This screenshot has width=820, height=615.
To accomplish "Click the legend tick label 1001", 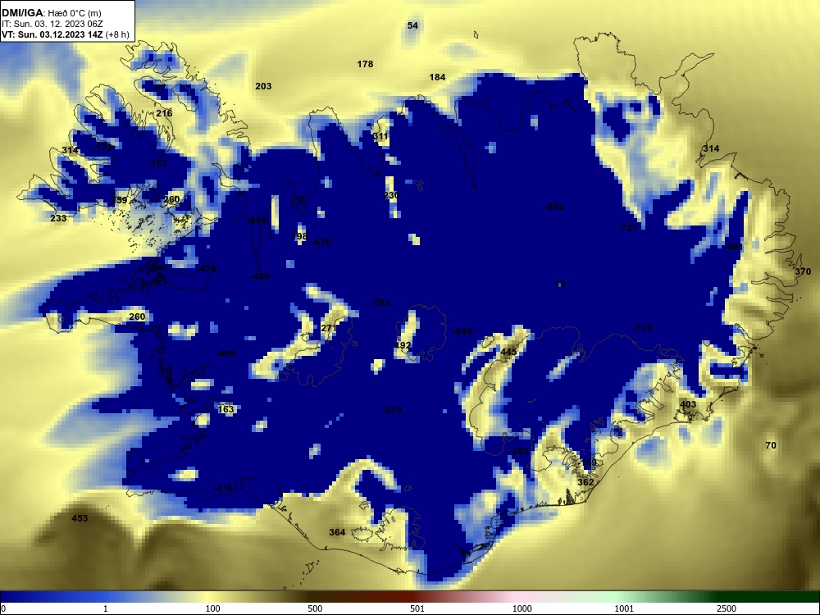I will click(624, 608).
